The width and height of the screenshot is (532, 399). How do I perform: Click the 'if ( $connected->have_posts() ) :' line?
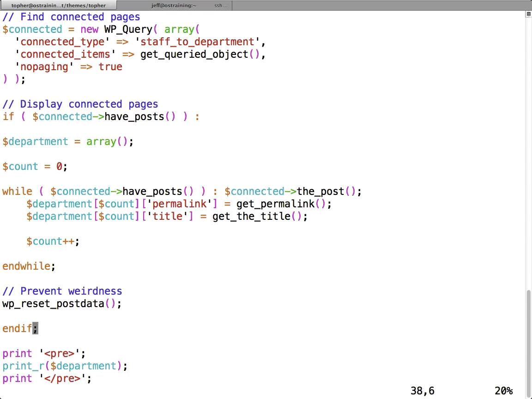click(x=101, y=117)
